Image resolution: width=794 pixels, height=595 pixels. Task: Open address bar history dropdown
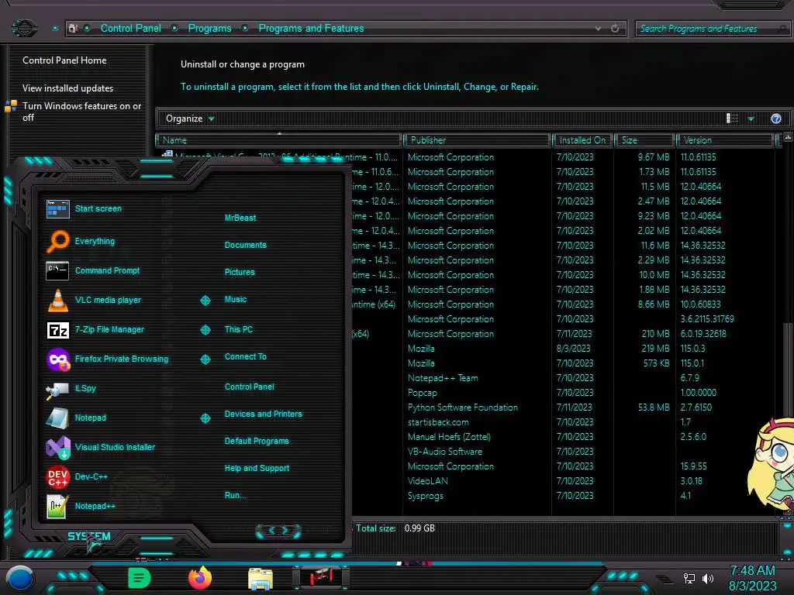click(598, 29)
